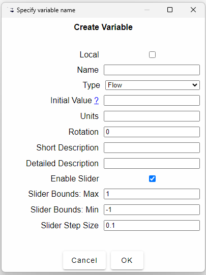This screenshot has height=275, width=206.
Task: Confirm variable creation with OK
Action: coord(127,260)
